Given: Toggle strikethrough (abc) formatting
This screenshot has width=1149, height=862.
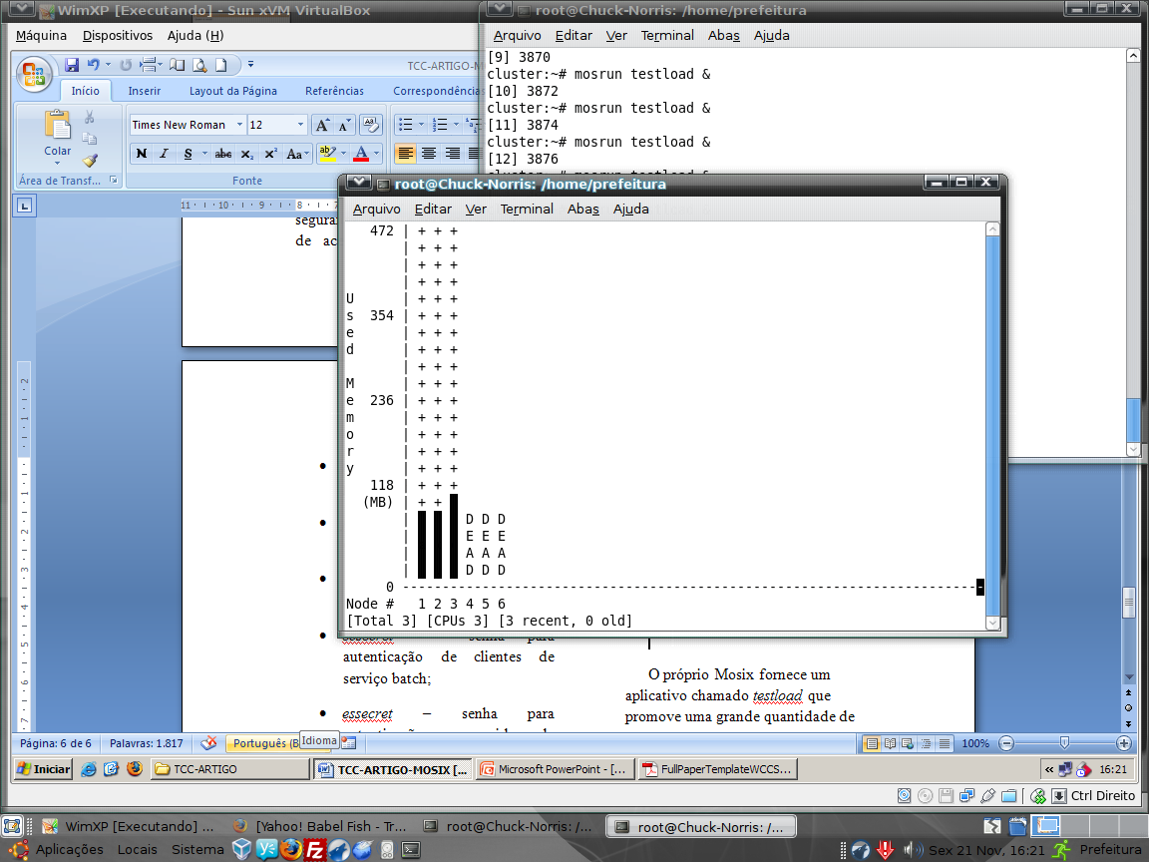Looking at the screenshot, I should point(223,154).
